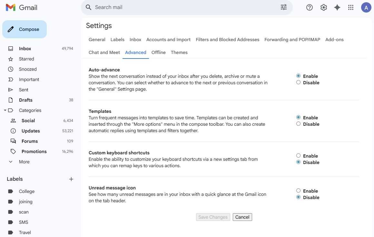Screen dimensions: 374x237
Task: Open the Chat and Meet tab
Action: (x=104, y=53)
